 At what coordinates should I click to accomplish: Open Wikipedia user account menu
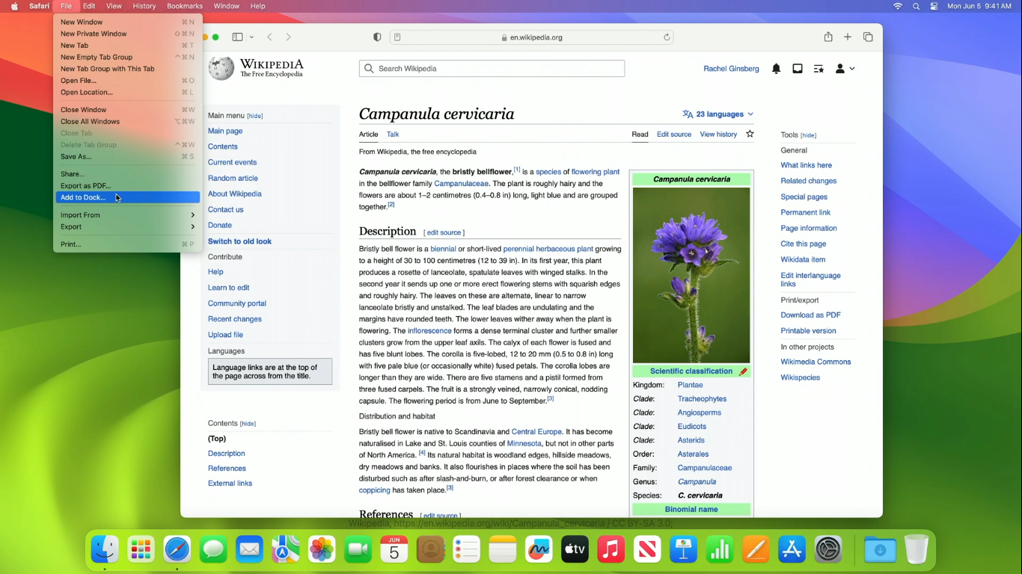coord(845,69)
